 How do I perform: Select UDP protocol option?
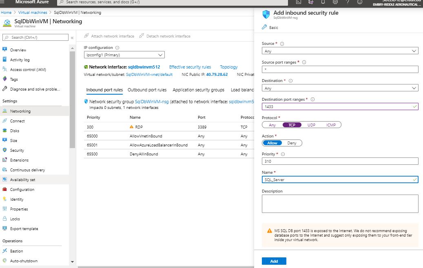tap(311, 125)
